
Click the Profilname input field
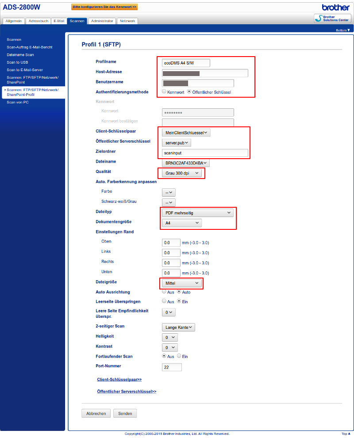186,63
